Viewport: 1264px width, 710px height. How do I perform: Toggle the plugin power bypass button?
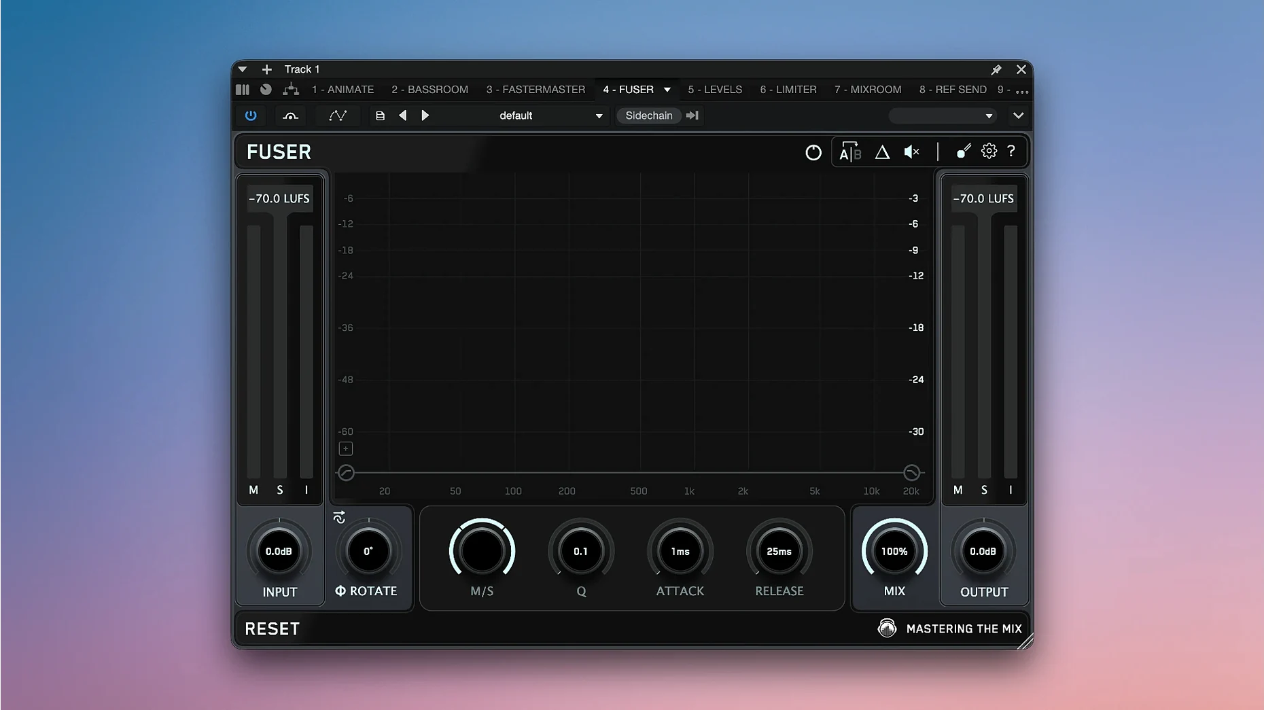[251, 116]
